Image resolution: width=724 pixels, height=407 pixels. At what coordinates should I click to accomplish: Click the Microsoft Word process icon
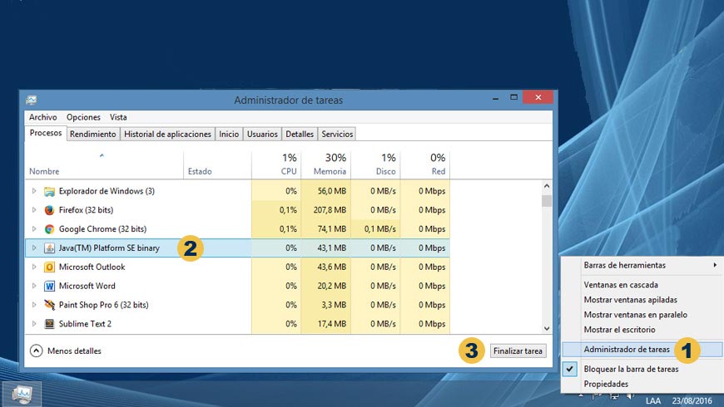point(49,286)
